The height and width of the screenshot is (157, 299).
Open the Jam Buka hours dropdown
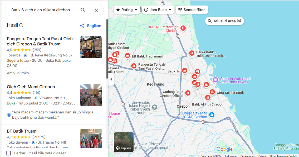point(158,10)
